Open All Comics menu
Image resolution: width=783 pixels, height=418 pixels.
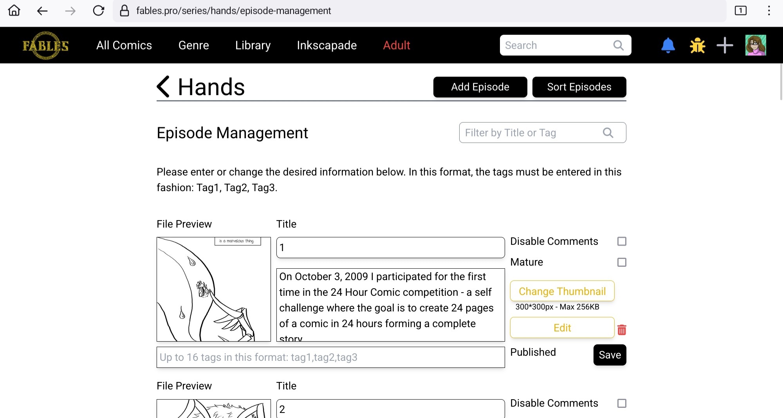coord(124,45)
